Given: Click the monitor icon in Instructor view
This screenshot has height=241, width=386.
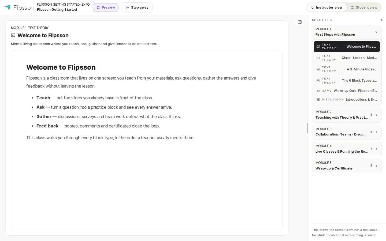Looking at the screenshot, I should [312, 7].
